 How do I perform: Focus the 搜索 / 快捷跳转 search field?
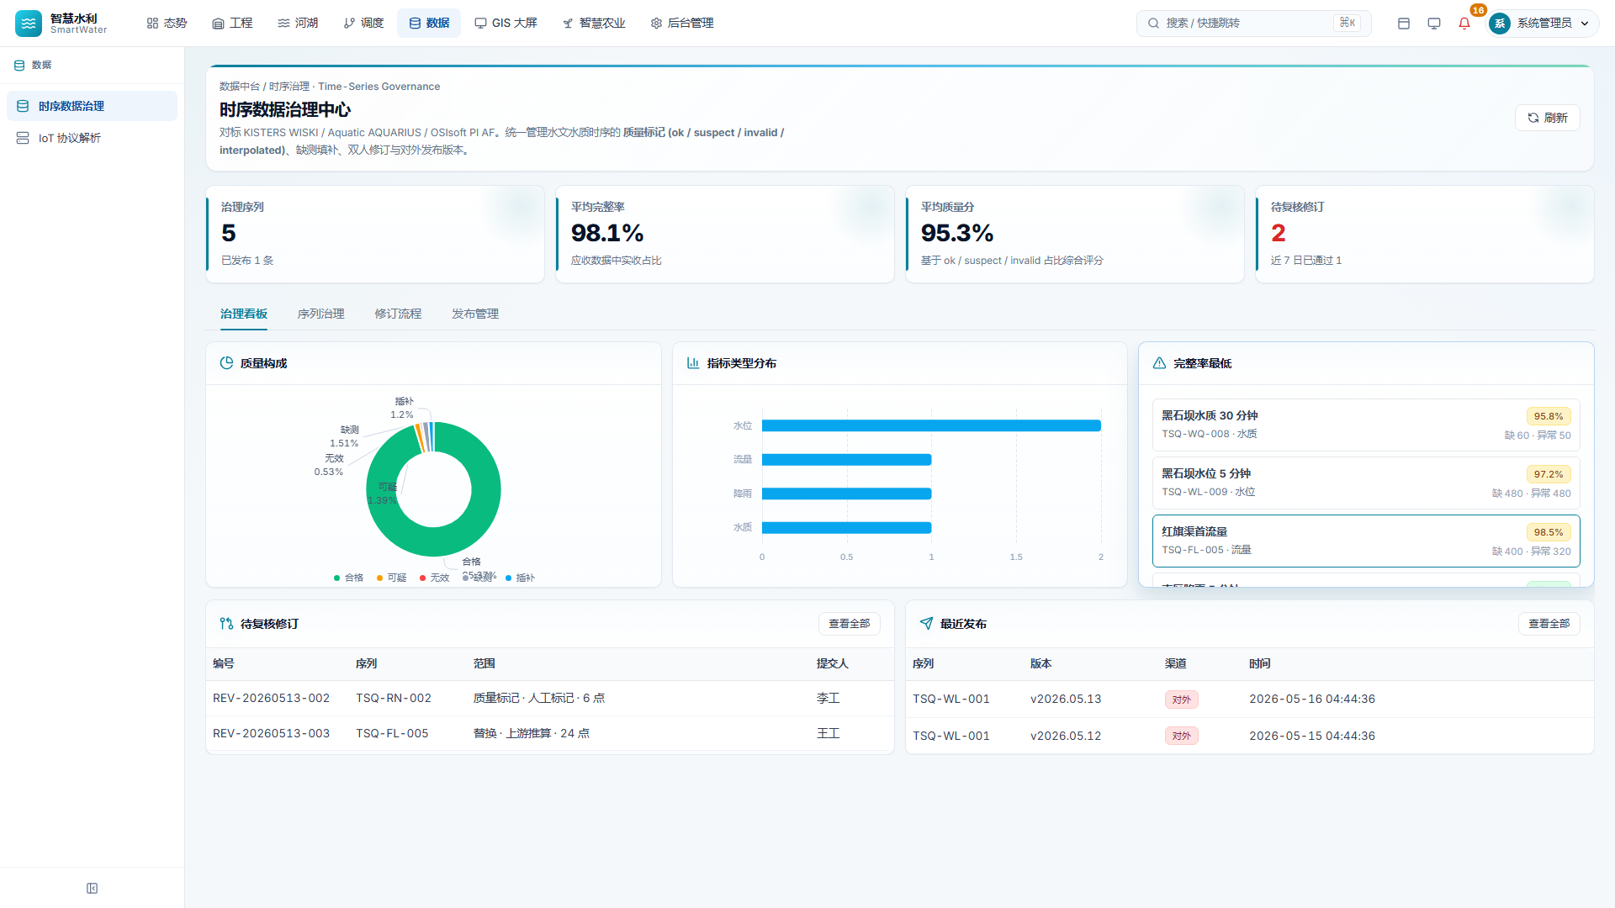(x=1254, y=24)
